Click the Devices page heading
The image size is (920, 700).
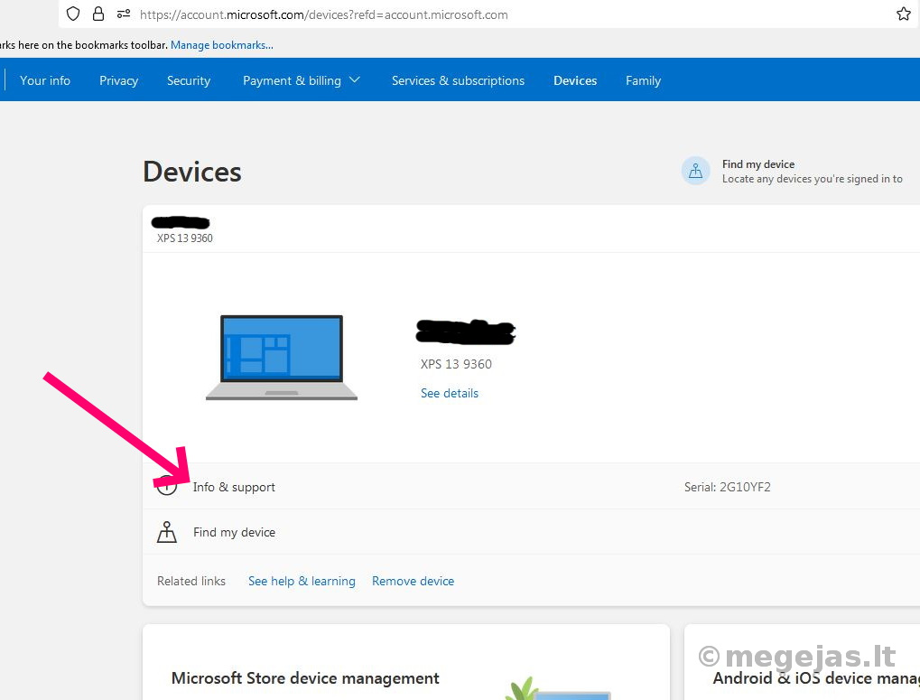click(192, 172)
